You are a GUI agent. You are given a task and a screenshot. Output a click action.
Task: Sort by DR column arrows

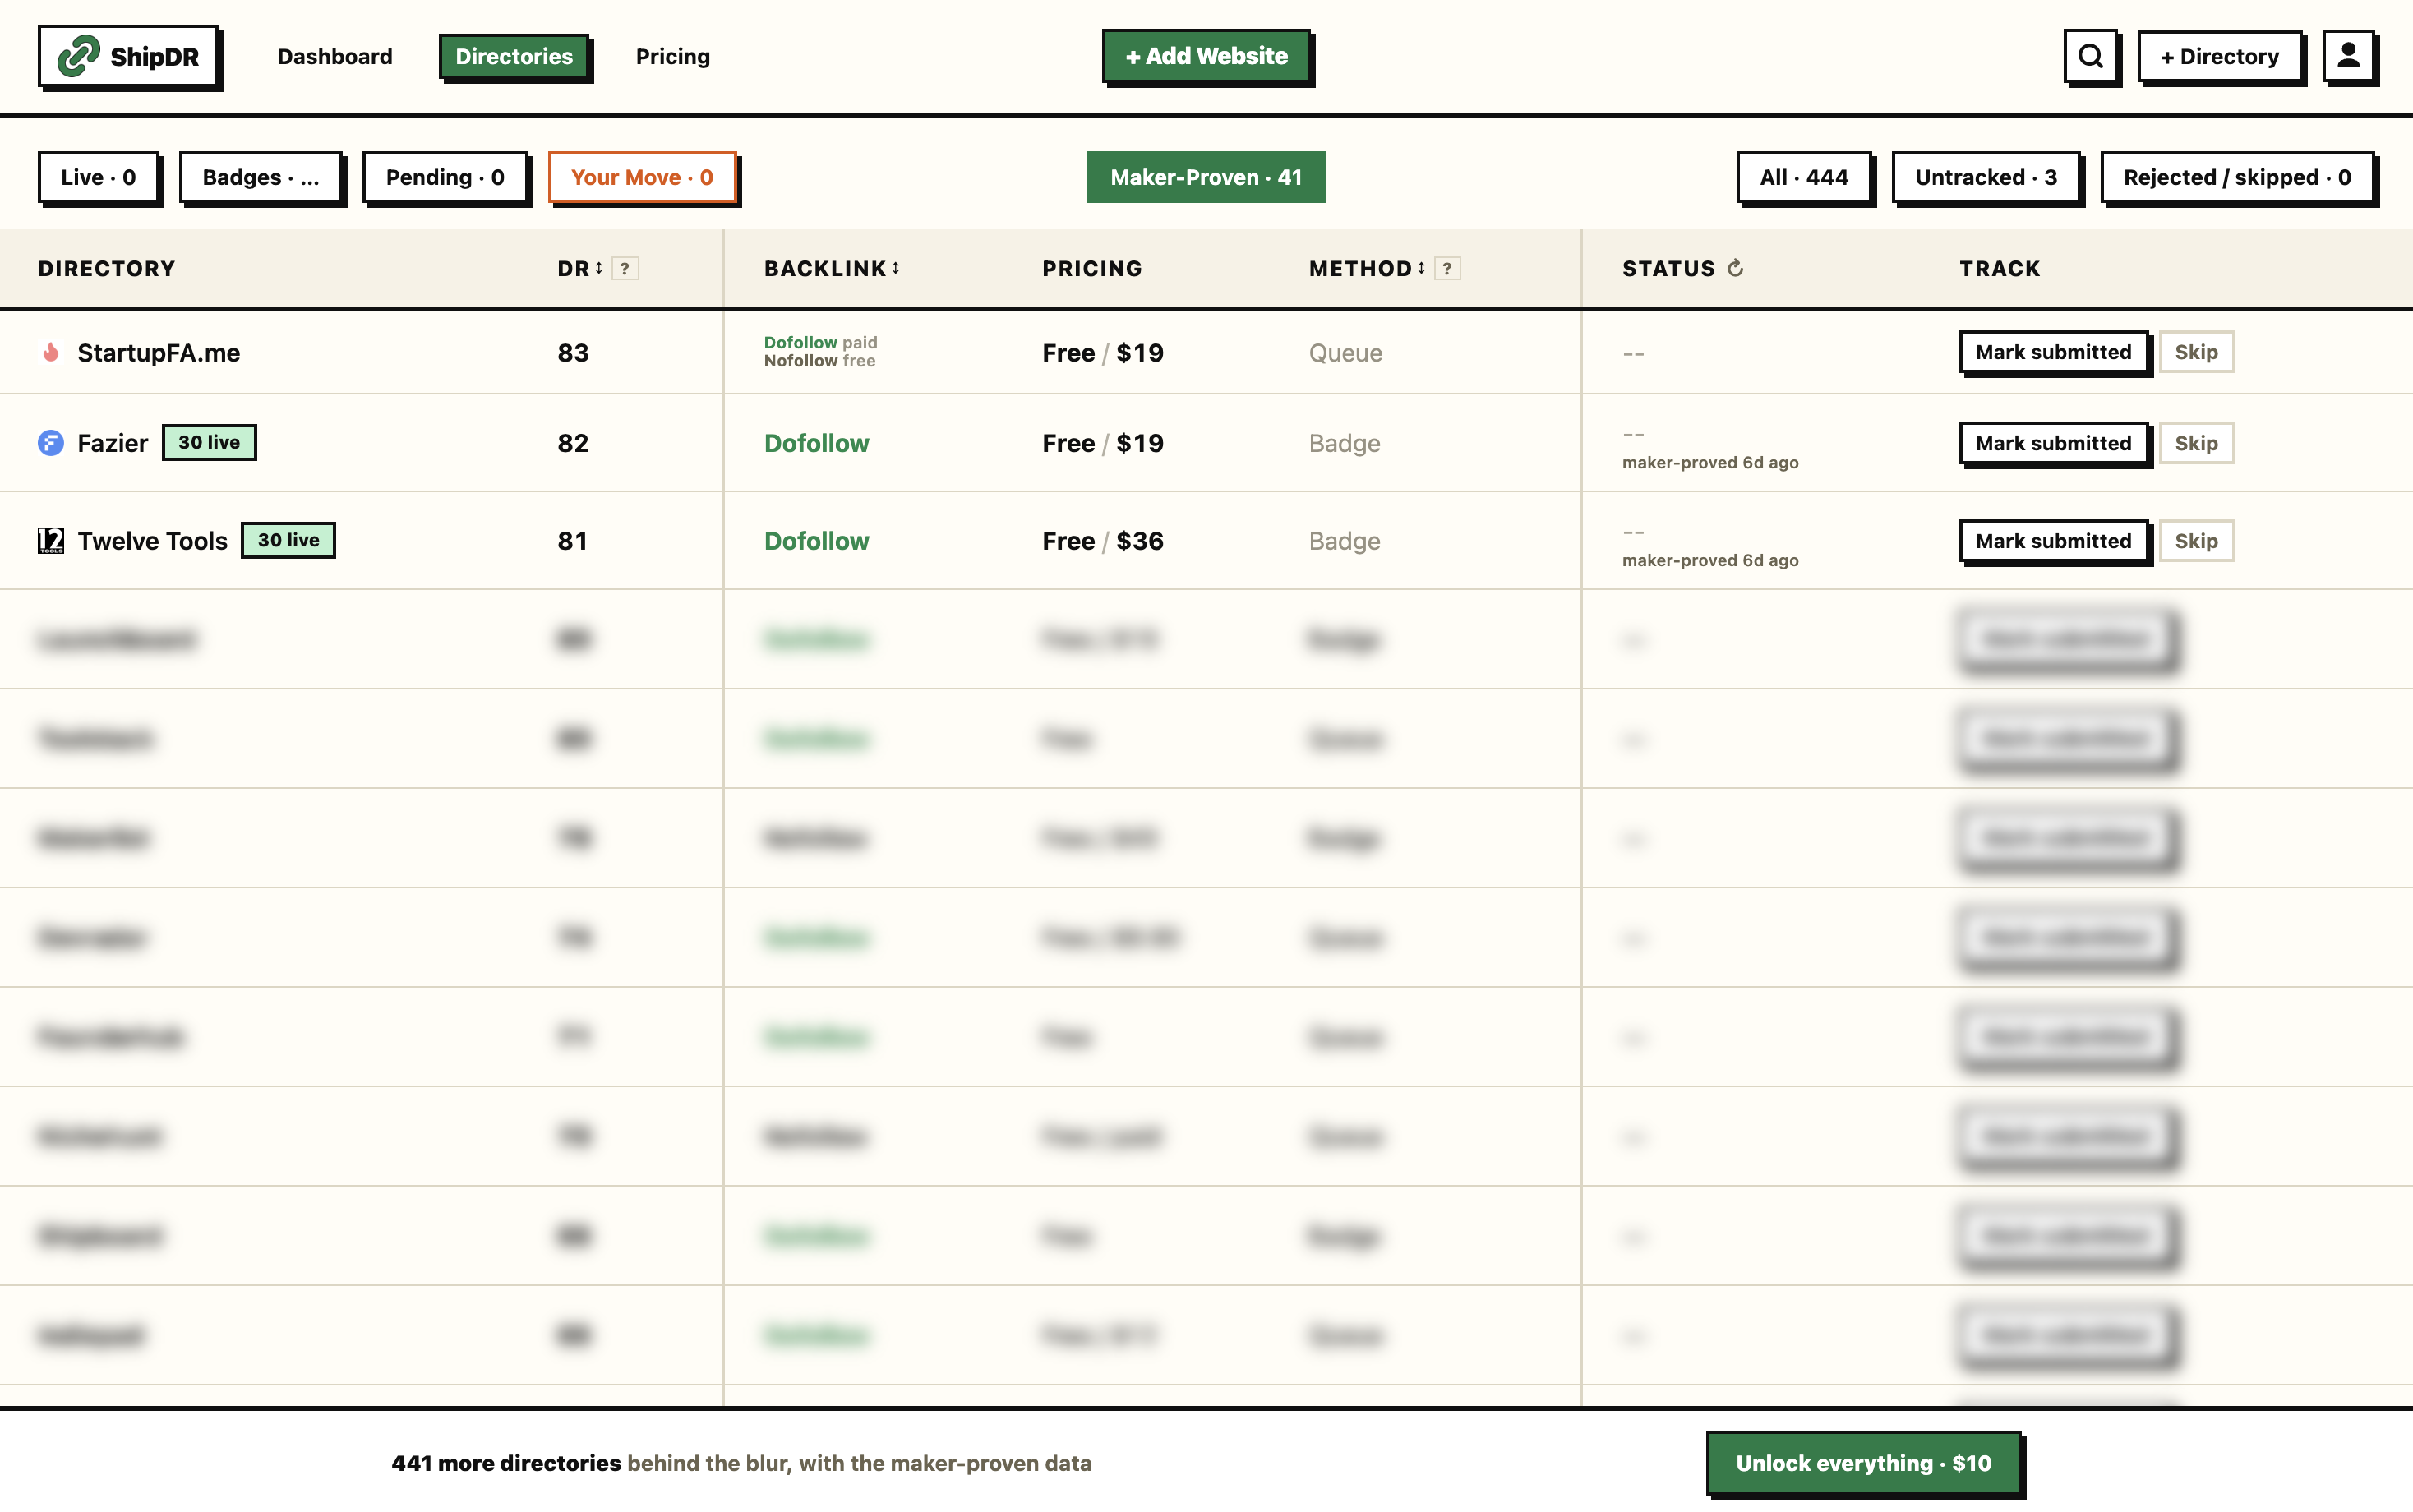[x=599, y=268]
